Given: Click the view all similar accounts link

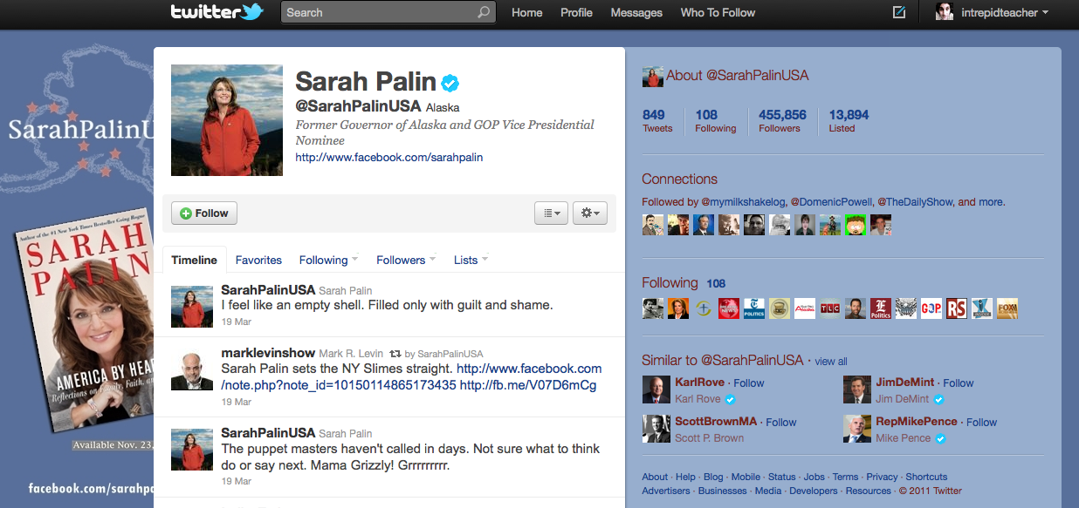Looking at the screenshot, I should (831, 362).
